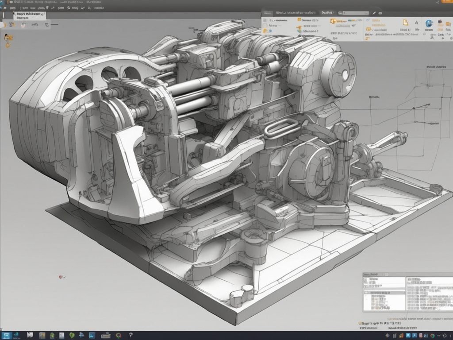Click the larger orange icon at the viewport's left edge

(x=8, y=37)
